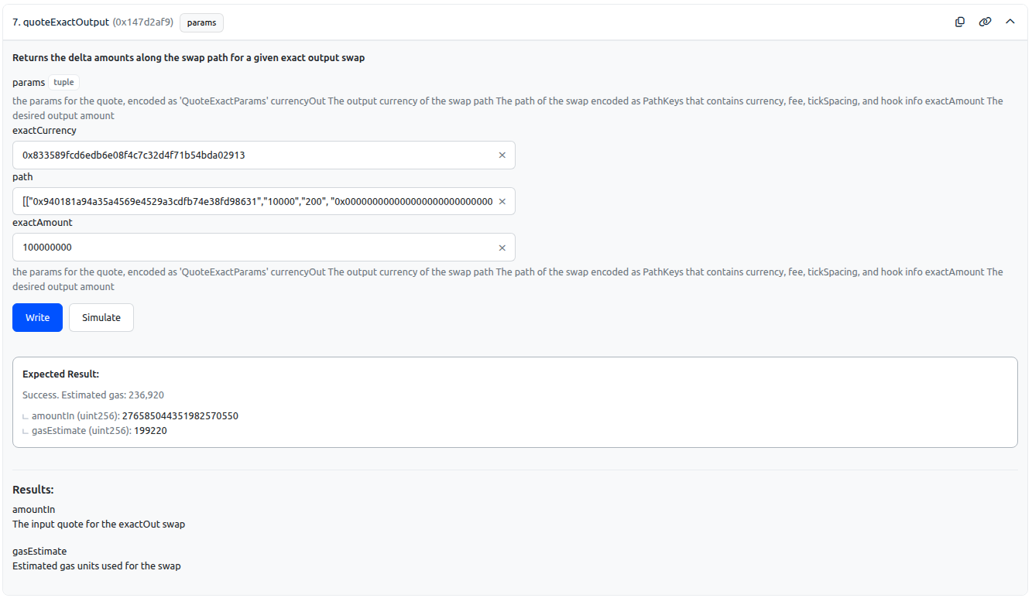Click the params badge in the header
This screenshot has width=1032, height=598.
tap(201, 22)
